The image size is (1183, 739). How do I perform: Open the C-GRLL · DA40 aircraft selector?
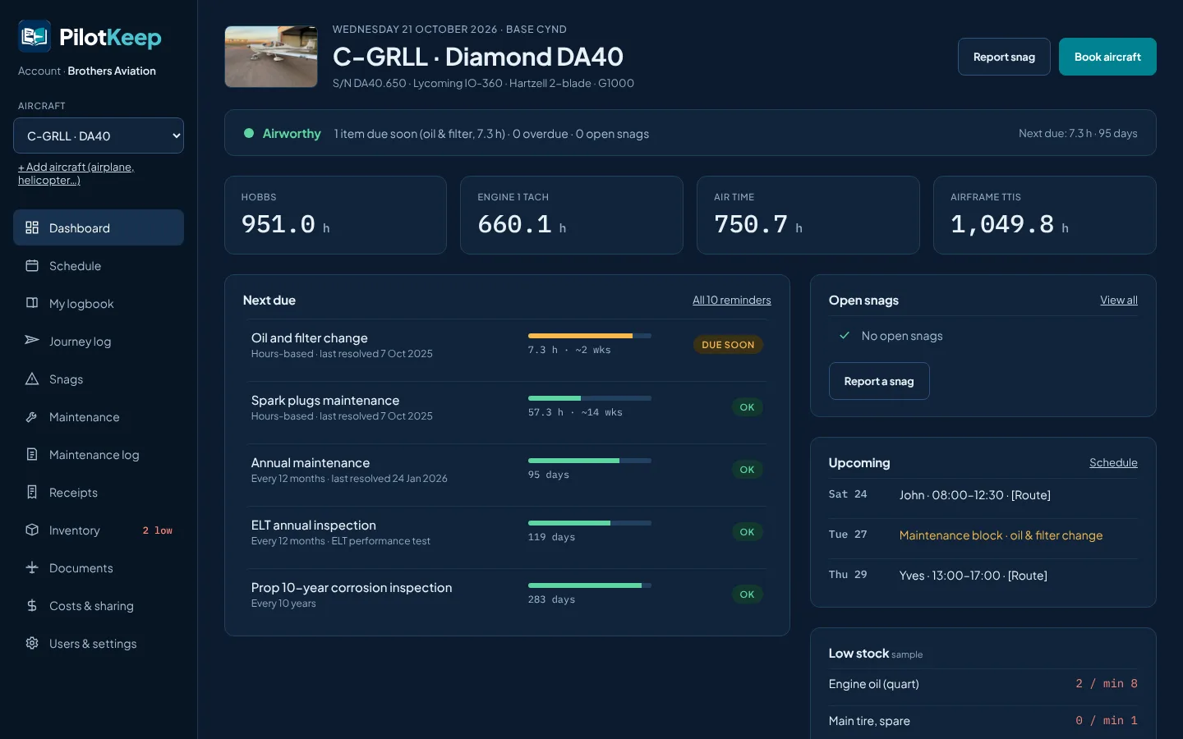[99, 135]
